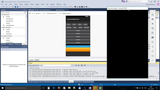Tap the emulator Back triangle button

point(152,47)
